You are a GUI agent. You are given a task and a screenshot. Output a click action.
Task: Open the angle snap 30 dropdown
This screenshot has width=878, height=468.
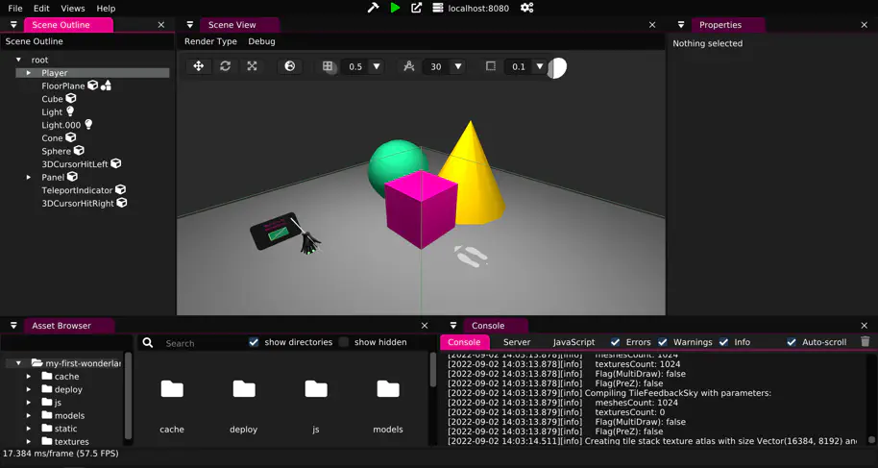(x=458, y=66)
